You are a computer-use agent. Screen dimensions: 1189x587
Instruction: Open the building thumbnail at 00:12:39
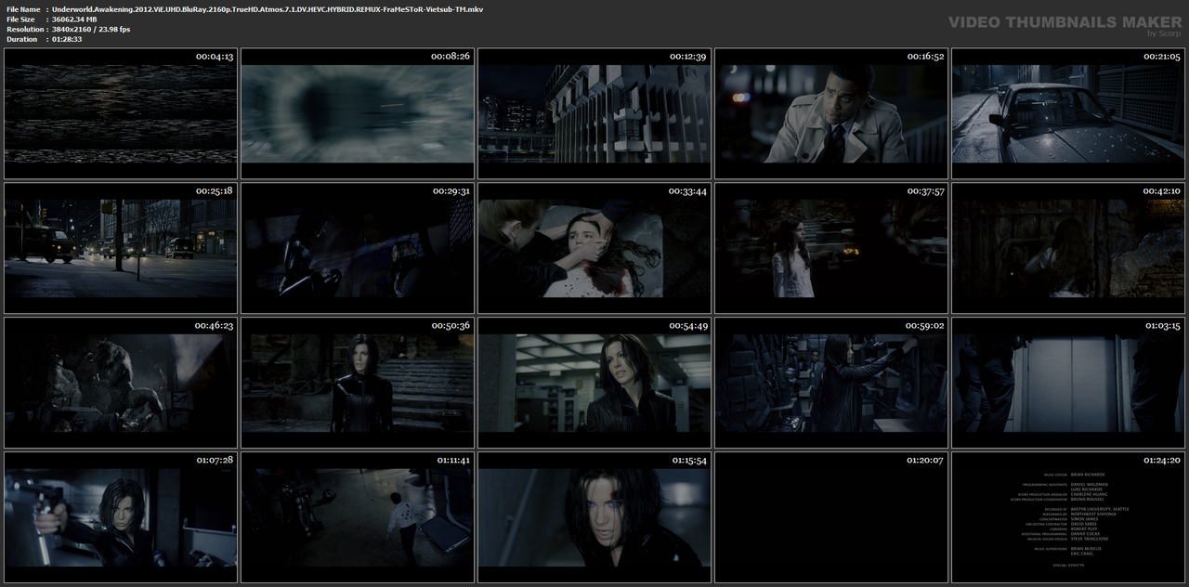coord(594,113)
